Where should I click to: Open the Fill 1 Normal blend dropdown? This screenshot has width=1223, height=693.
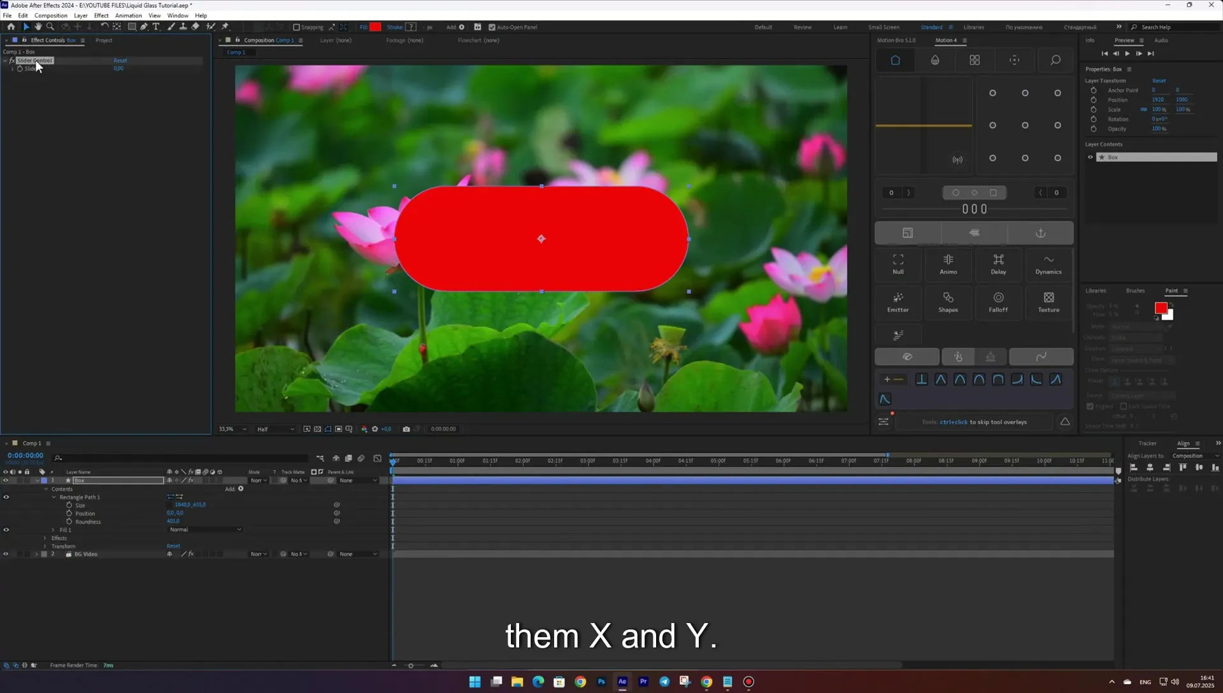[x=205, y=530]
